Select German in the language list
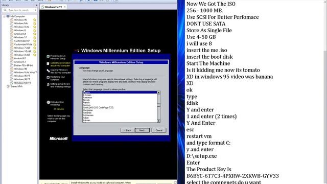This screenshot has height=184, width=327. coord(87,105)
